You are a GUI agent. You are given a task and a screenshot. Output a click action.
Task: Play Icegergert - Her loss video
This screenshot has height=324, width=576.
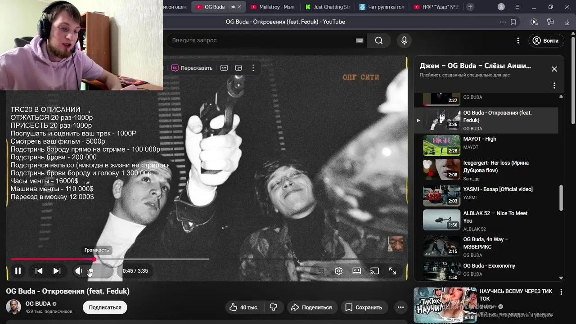pyautogui.click(x=486, y=169)
